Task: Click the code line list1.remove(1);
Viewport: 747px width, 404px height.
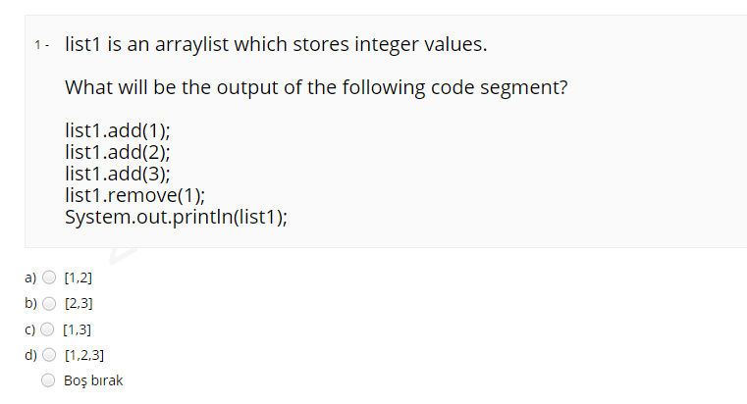Action: point(135,195)
